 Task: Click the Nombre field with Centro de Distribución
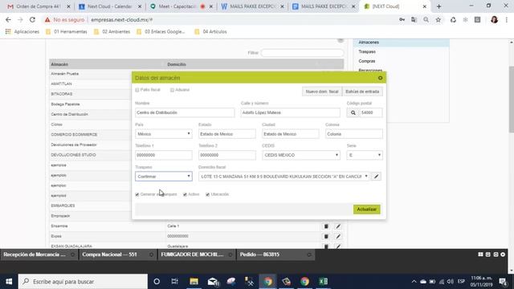point(185,112)
